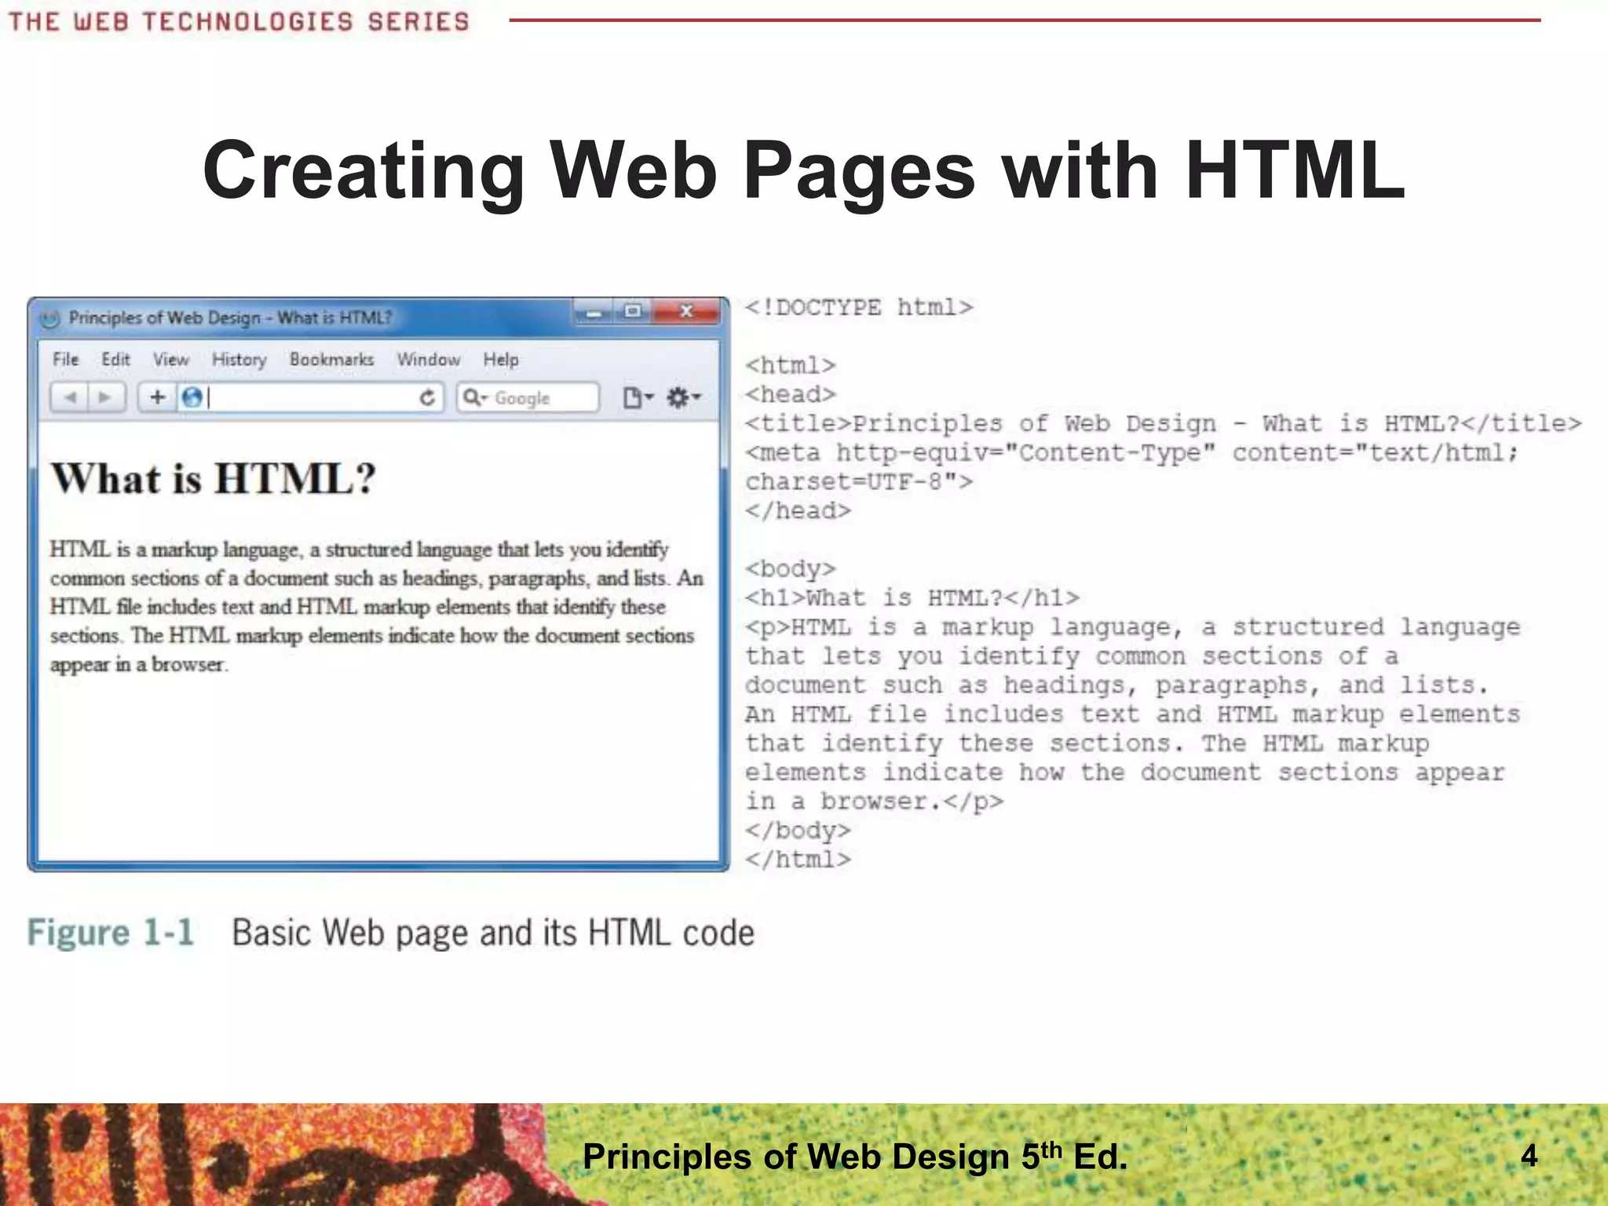1608x1206 pixels.
Task: Click the globe site icon in address bar
Action: point(192,397)
